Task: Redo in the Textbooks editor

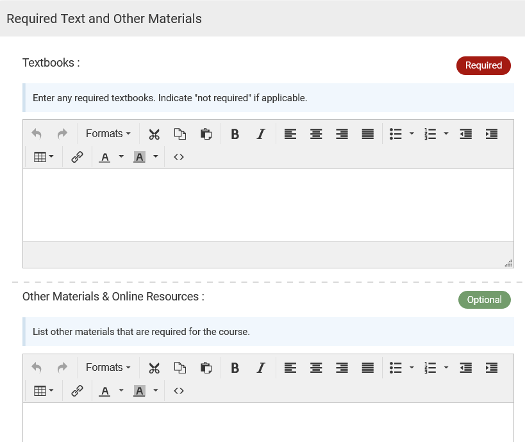Action: click(62, 134)
